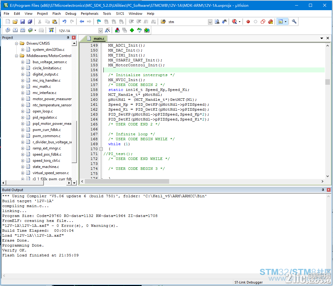Click the indent selected lines icon
This screenshot has width=333, height=286.
pyautogui.click(x=131, y=22)
